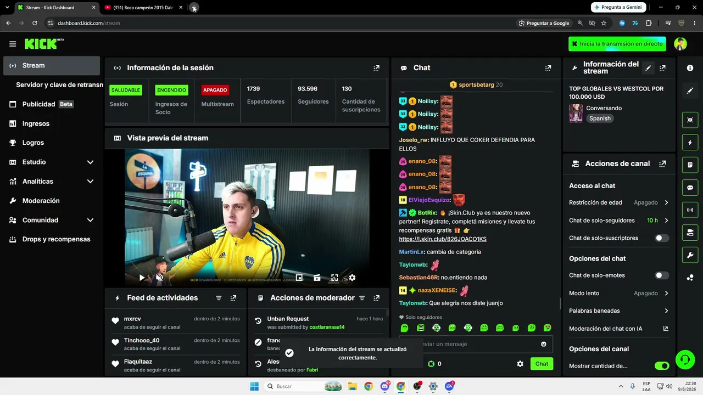Pop out the Información de la sesión panel
The image size is (703, 395).
[x=376, y=68]
